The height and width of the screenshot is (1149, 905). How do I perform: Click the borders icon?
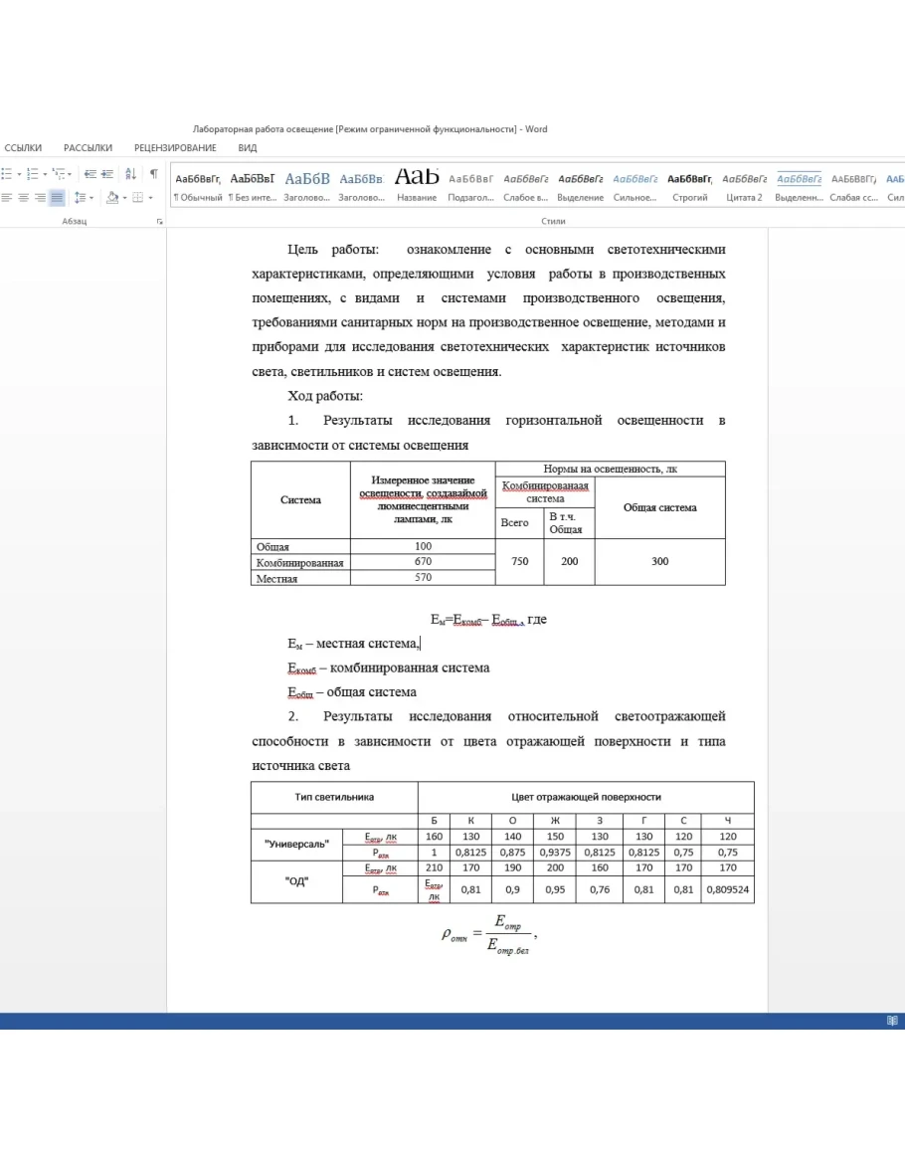pyautogui.click(x=137, y=198)
